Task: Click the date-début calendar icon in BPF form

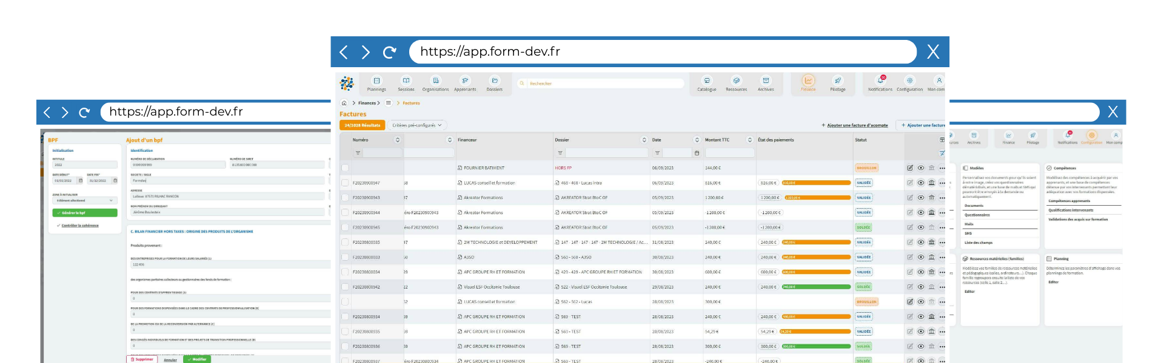Action: pyautogui.click(x=81, y=181)
